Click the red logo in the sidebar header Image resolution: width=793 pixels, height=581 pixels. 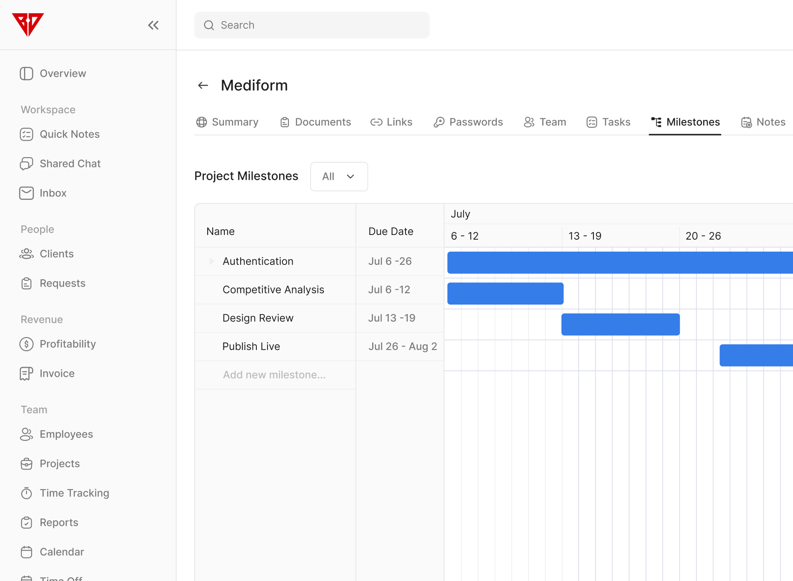point(28,25)
